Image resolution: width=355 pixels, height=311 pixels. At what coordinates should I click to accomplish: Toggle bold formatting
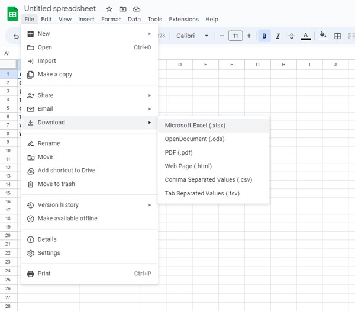264,36
